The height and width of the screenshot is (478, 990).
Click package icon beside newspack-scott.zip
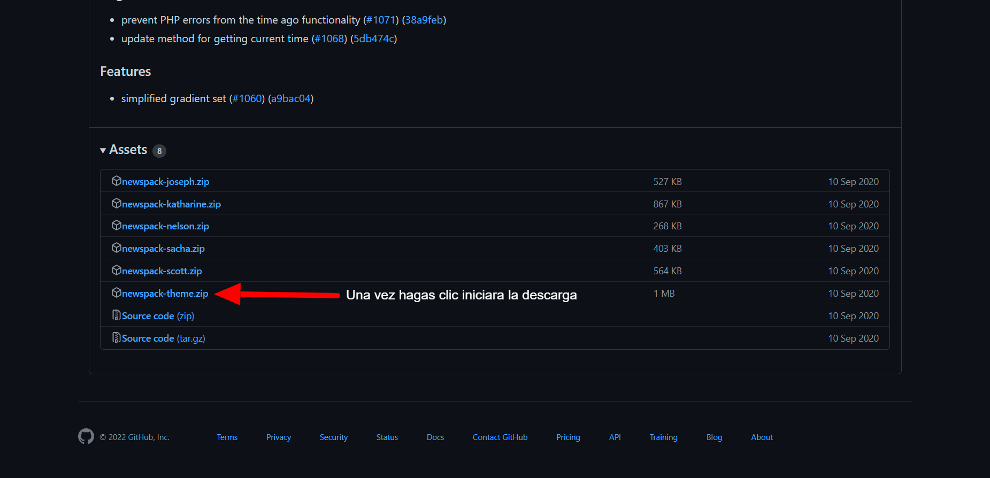(117, 270)
